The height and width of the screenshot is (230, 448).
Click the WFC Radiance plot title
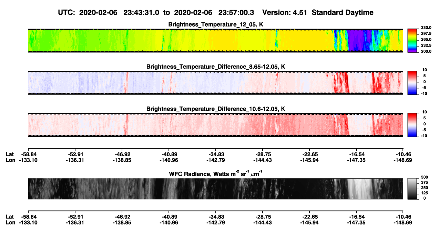[215, 173]
